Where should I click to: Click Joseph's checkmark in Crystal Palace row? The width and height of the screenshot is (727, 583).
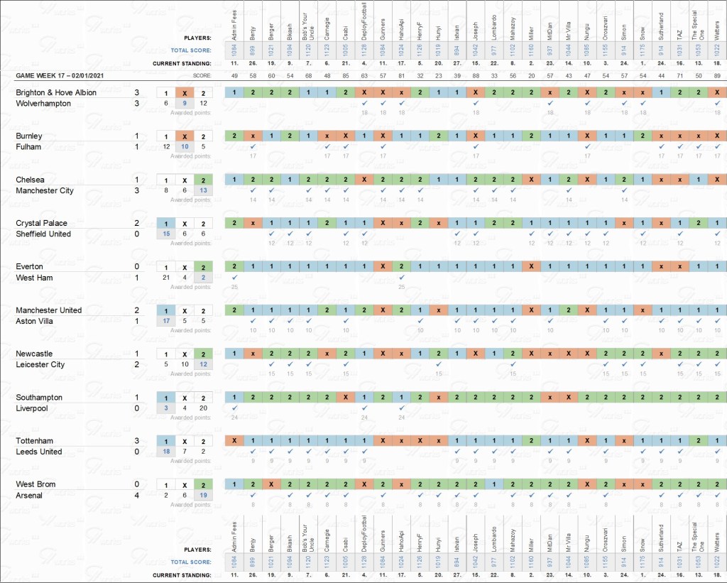click(x=475, y=234)
